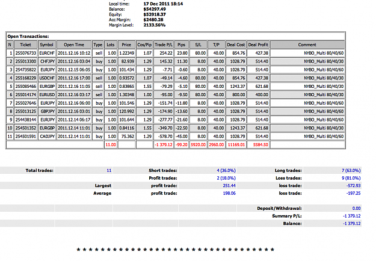Click the Deal Cost column header
The height and width of the screenshot is (261, 376).
click(x=236, y=45)
